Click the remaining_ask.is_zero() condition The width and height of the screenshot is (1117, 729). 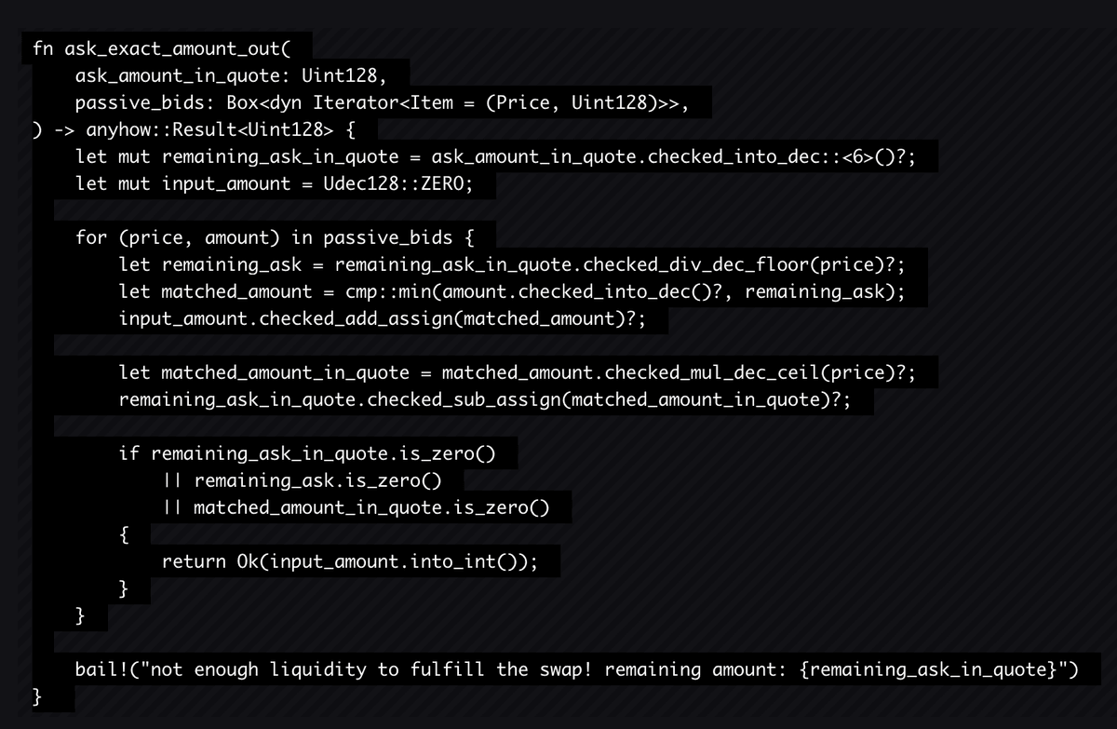point(316,480)
